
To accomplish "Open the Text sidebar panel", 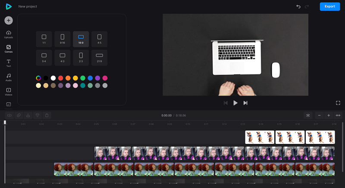I will 9,63.
